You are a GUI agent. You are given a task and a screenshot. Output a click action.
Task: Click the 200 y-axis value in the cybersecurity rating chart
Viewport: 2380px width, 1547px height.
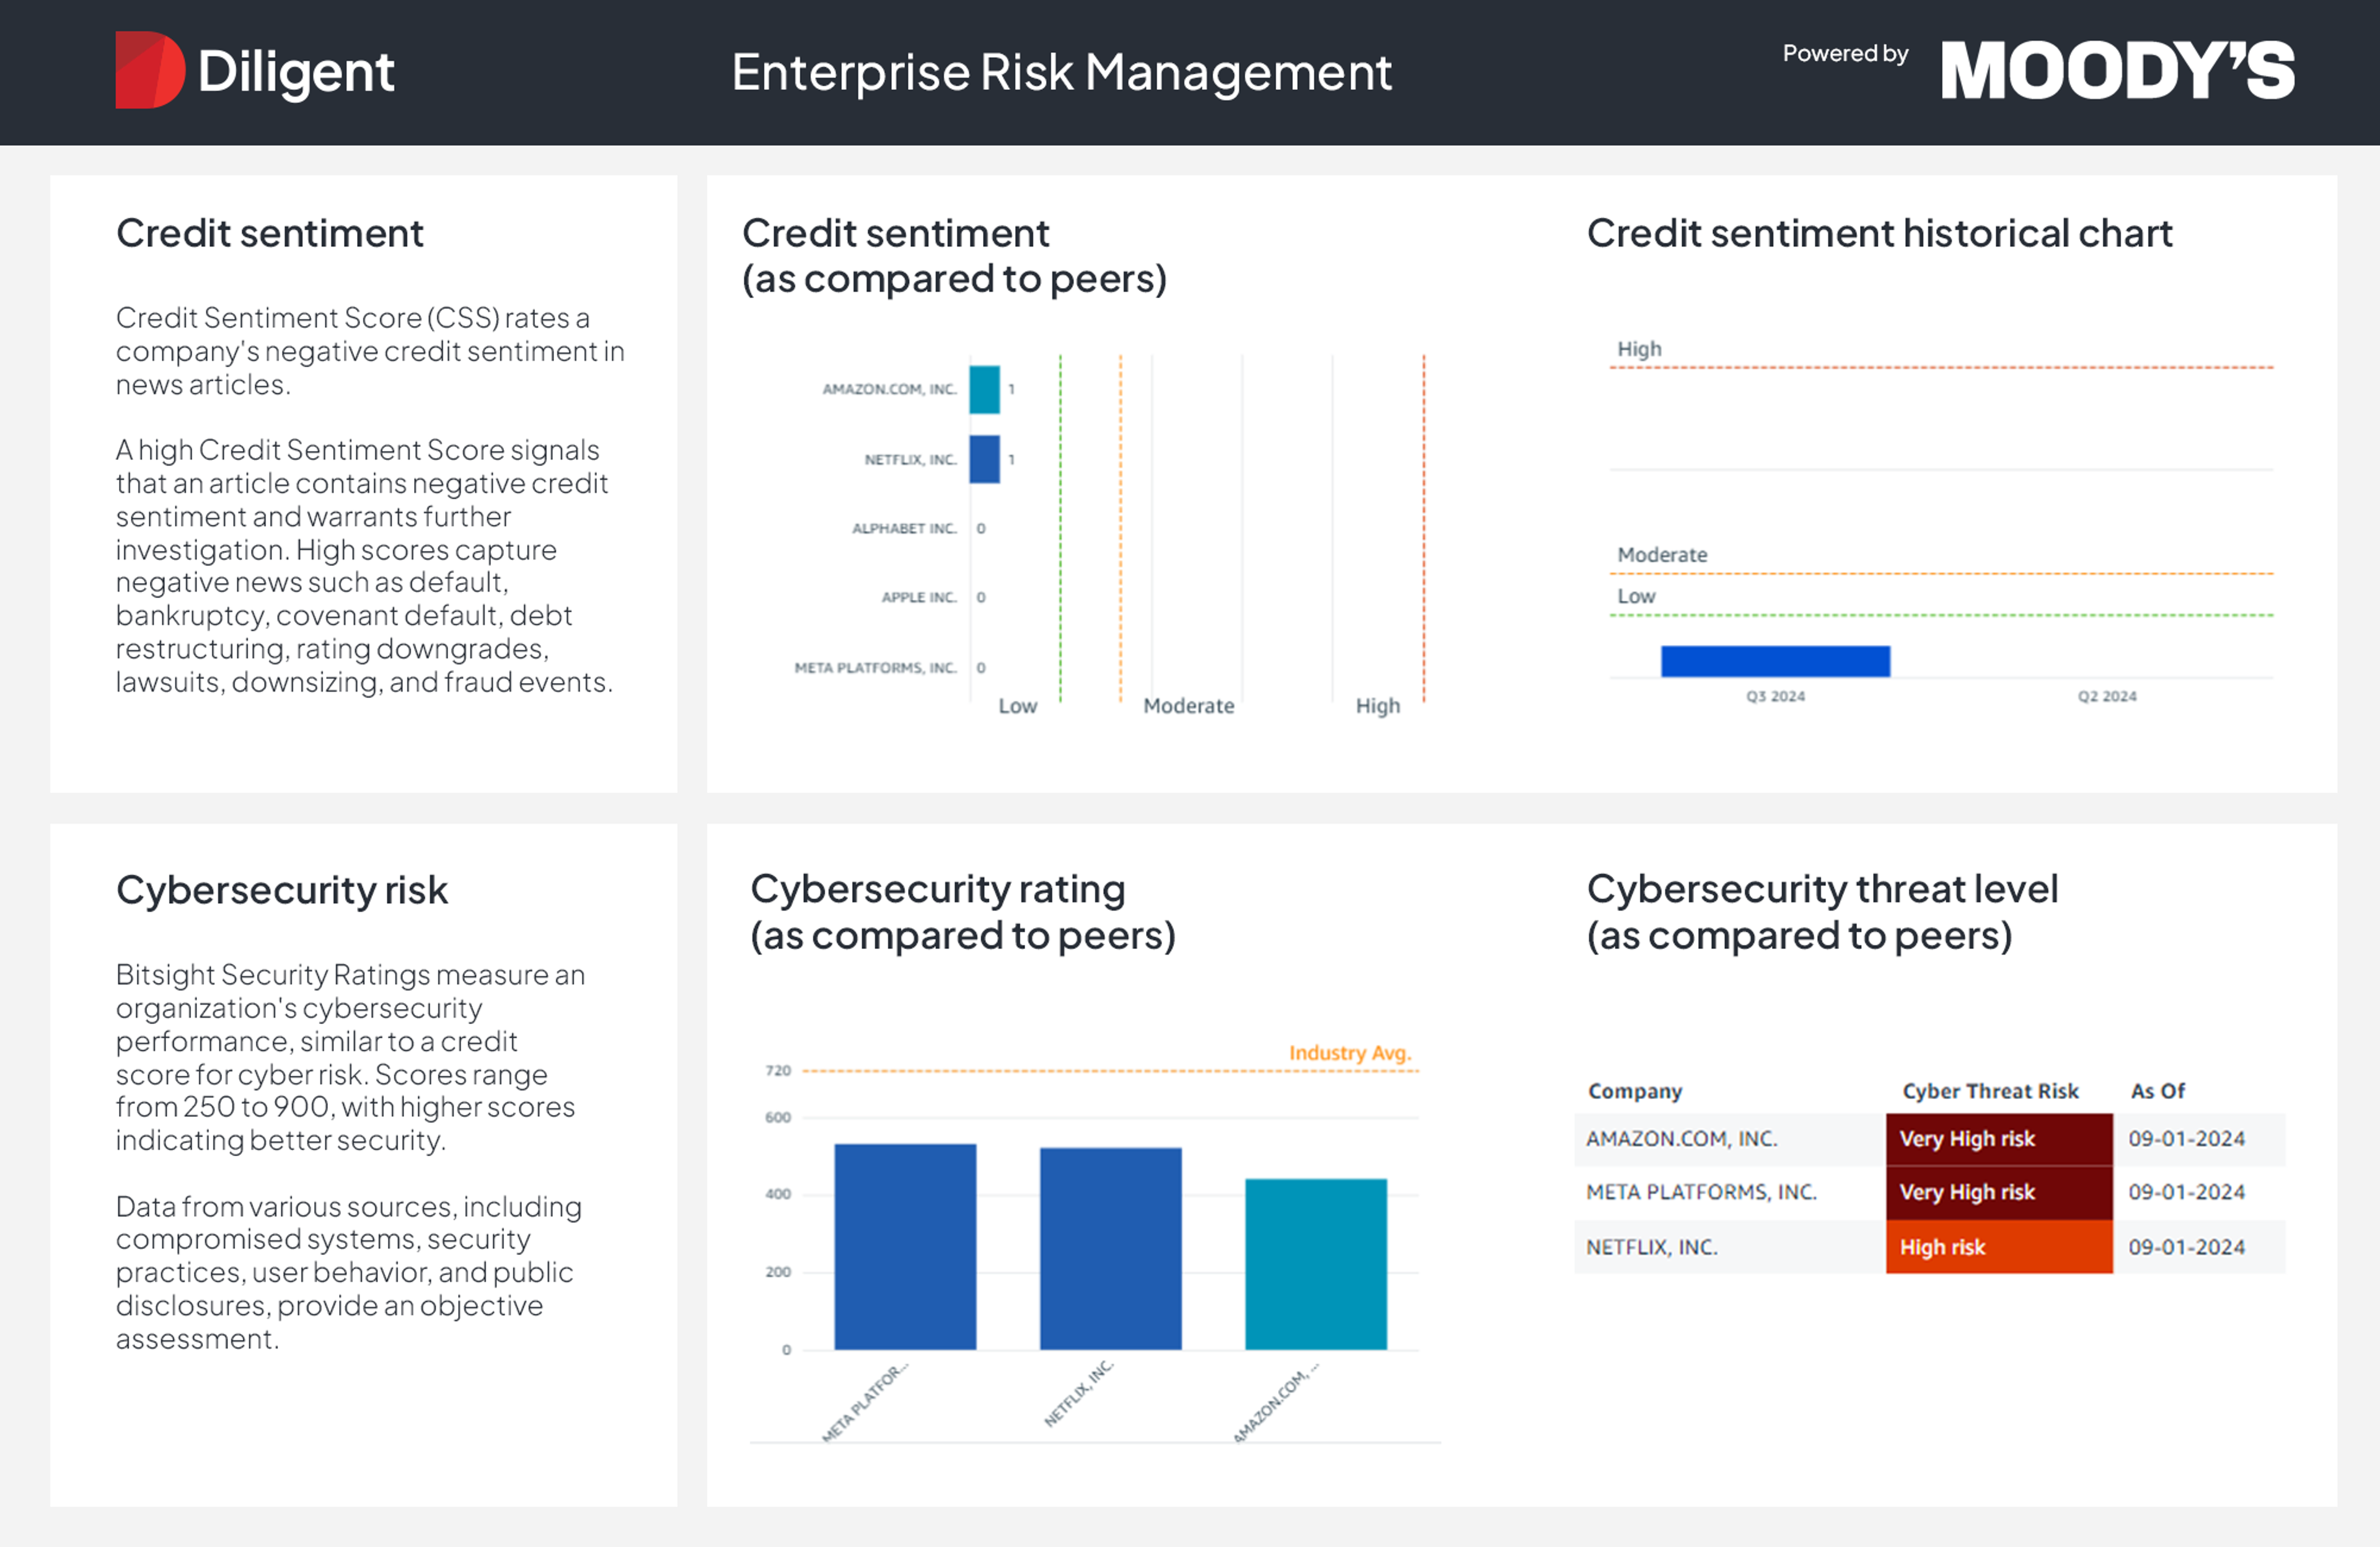(x=778, y=1272)
